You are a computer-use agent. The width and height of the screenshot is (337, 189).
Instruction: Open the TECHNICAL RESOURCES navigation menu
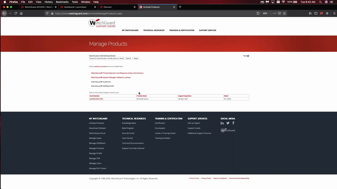[x=154, y=30]
